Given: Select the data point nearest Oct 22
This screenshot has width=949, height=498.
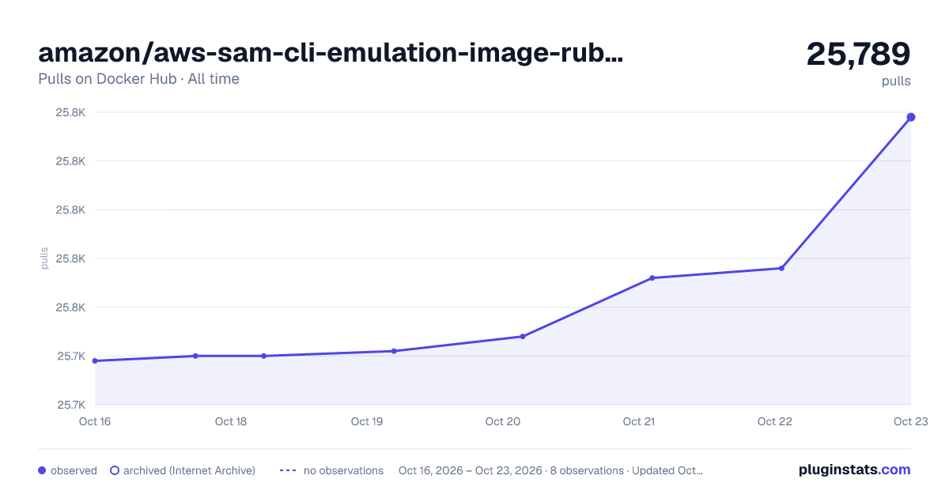Looking at the screenshot, I should pos(781,268).
